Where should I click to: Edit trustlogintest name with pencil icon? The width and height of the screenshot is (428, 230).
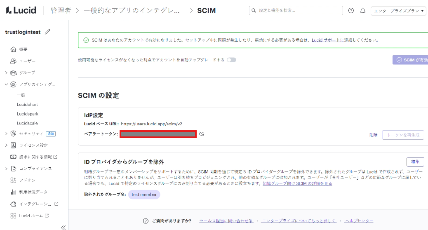coord(47,32)
